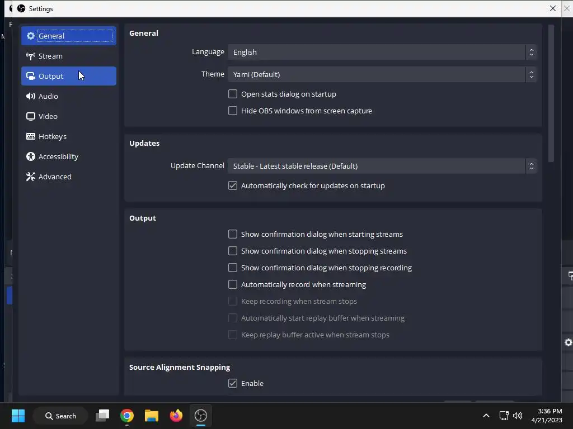
Task: Uncheck Source Alignment Snapping Enable box
Action: click(x=233, y=383)
